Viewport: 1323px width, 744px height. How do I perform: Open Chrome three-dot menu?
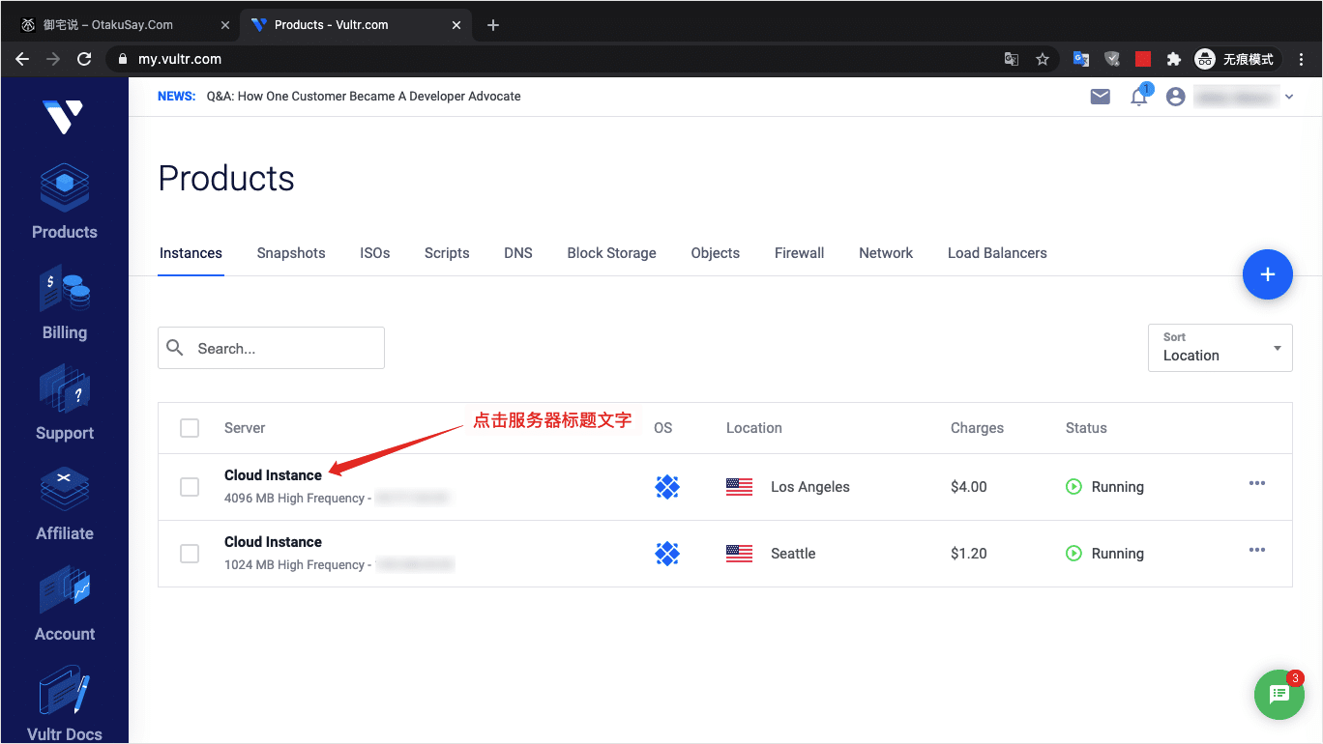click(1302, 59)
